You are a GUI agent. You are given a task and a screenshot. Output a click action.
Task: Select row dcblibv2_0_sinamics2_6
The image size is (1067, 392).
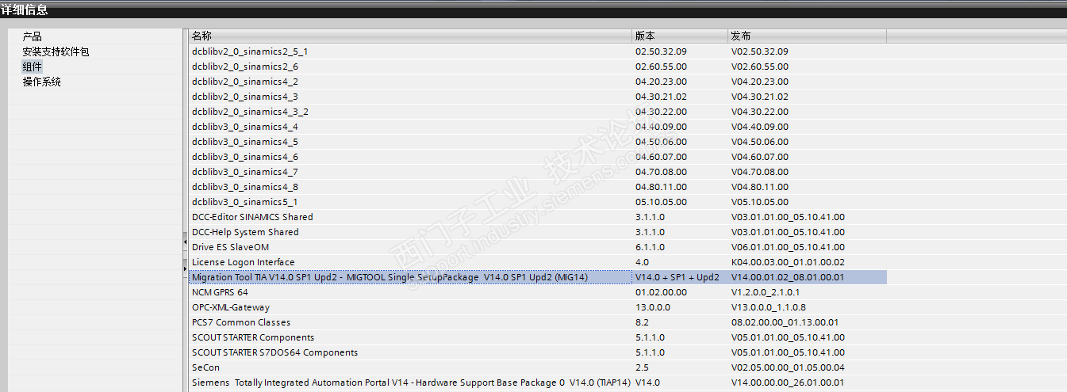pyautogui.click(x=538, y=67)
